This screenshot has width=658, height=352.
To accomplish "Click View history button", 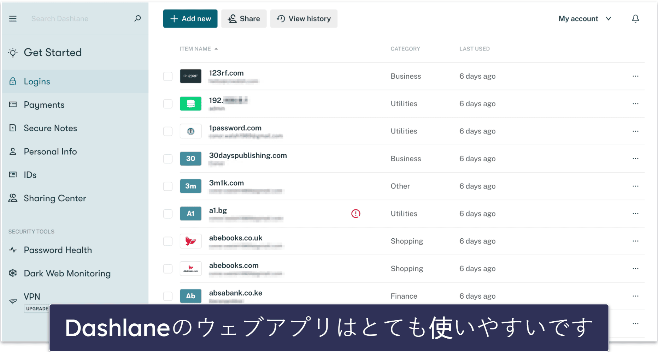I will [304, 19].
